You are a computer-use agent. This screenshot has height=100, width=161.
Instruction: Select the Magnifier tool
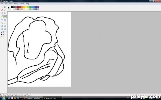pyautogui.click(x=5, y=13)
